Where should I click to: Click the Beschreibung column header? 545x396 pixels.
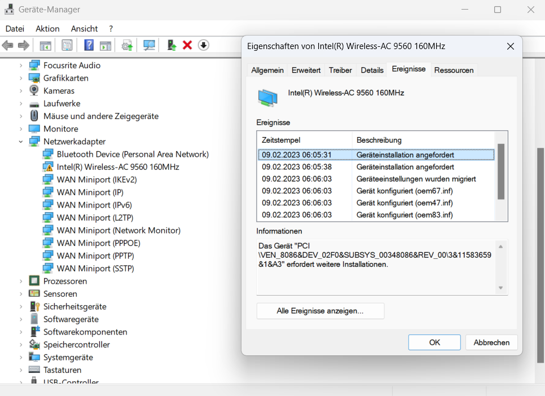[x=423, y=140]
